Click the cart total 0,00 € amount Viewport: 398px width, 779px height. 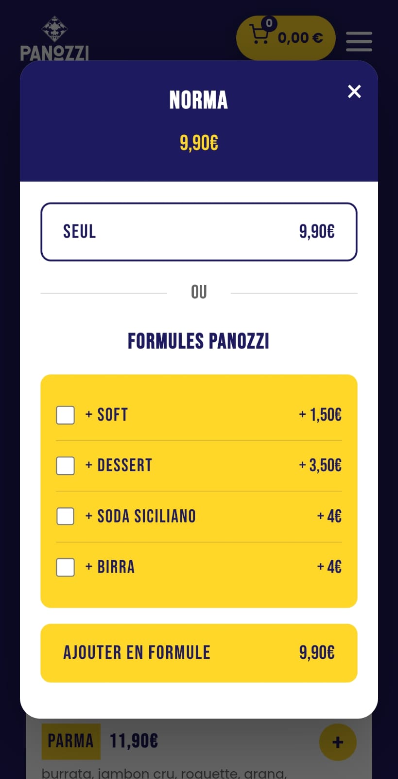coord(300,38)
